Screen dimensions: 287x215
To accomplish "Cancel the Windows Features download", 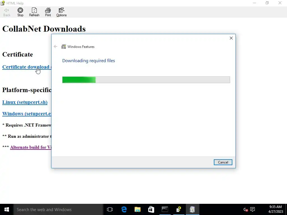I will coord(223,162).
